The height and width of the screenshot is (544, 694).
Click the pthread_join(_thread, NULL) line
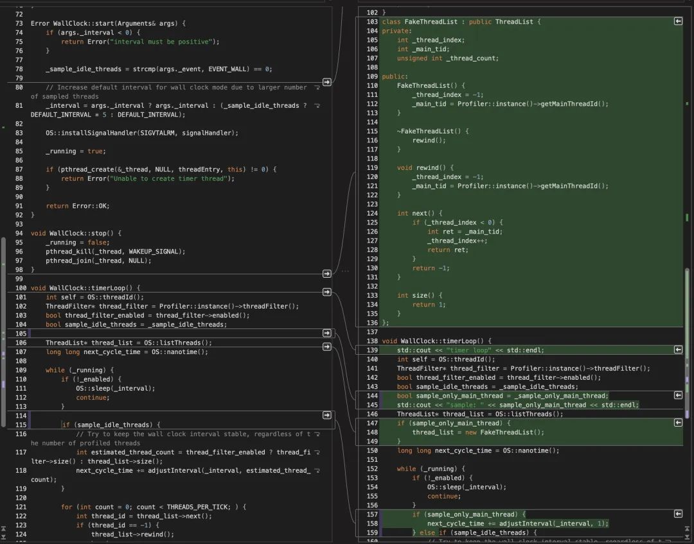[x=98, y=260]
